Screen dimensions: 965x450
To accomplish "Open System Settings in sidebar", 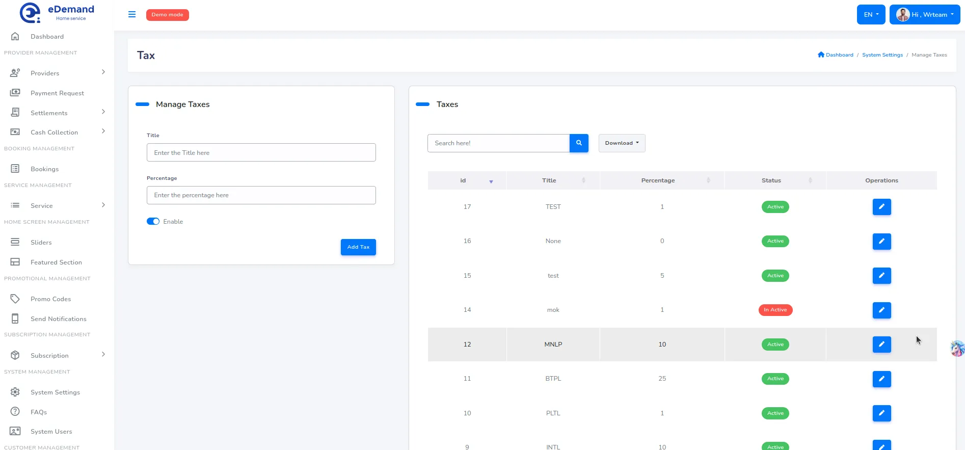I will click(55, 392).
